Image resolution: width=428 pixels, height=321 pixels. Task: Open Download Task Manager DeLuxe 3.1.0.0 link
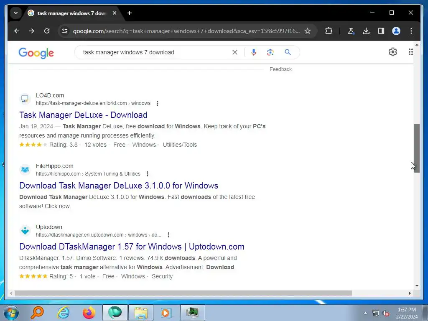coord(119,186)
